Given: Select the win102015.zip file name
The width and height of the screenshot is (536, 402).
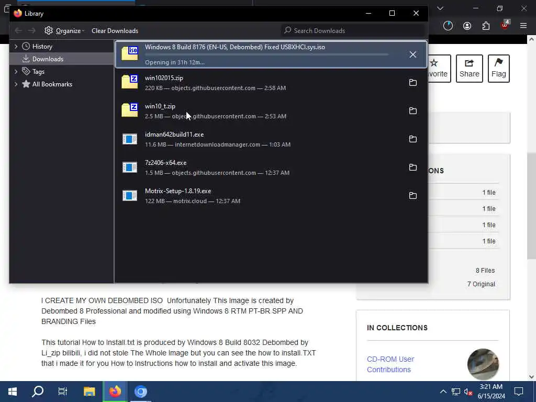Looking at the screenshot, I should pos(164,78).
